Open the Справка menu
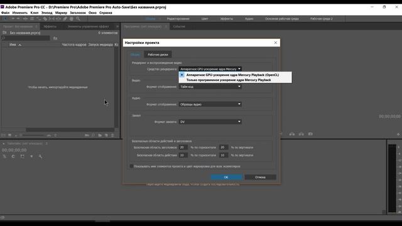The height and width of the screenshot is (226, 402). point(106,13)
